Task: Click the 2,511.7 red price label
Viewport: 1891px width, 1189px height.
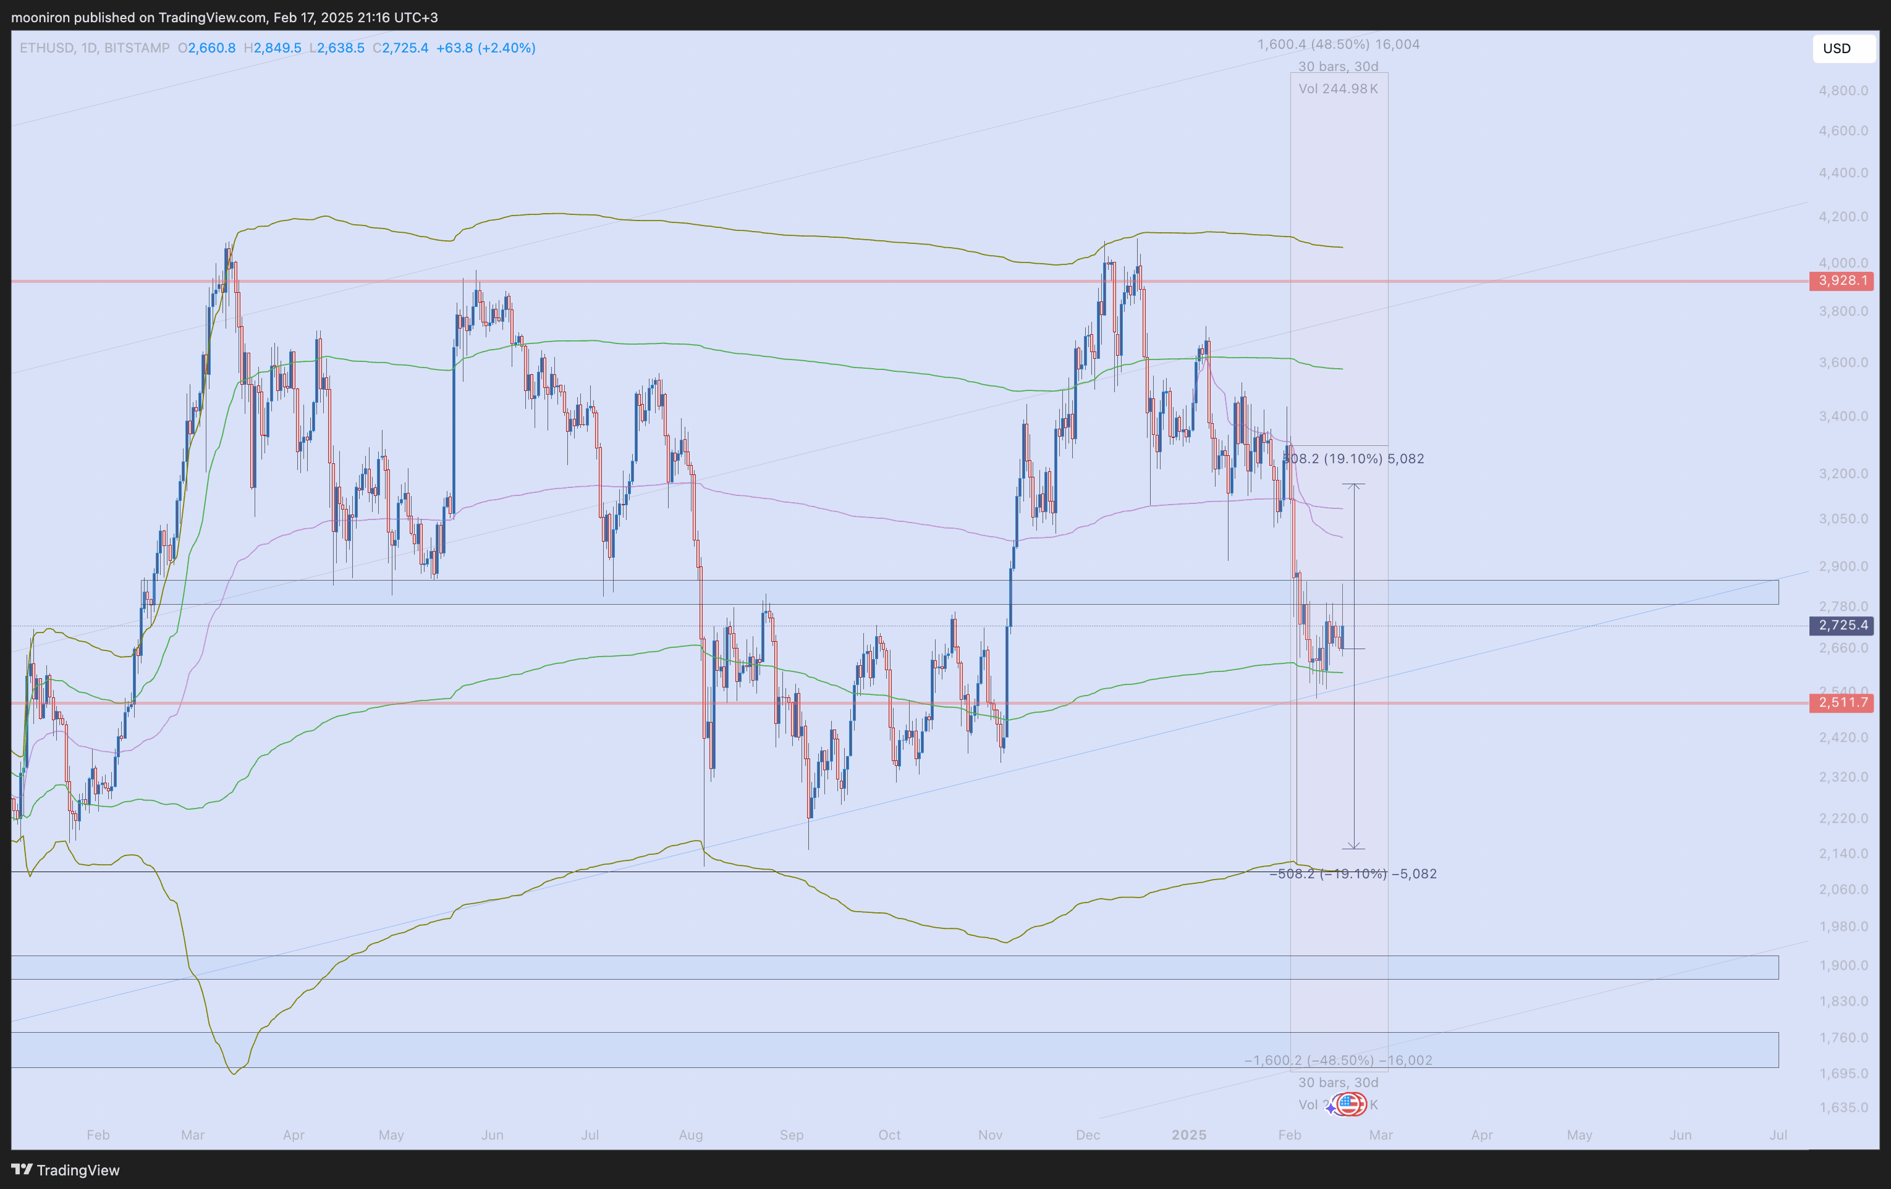Action: pyautogui.click(x=1841, y=702)
